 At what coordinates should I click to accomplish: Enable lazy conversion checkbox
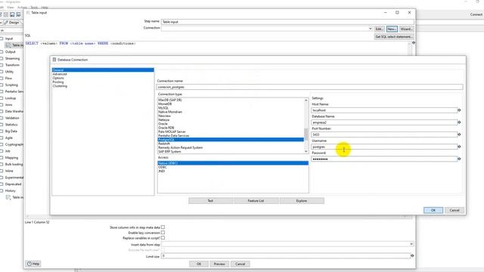pyautogui.click(x=163, y=233)
